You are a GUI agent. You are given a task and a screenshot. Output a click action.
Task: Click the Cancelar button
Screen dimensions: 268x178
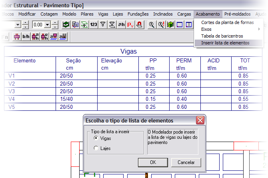[x=186, y=162]
